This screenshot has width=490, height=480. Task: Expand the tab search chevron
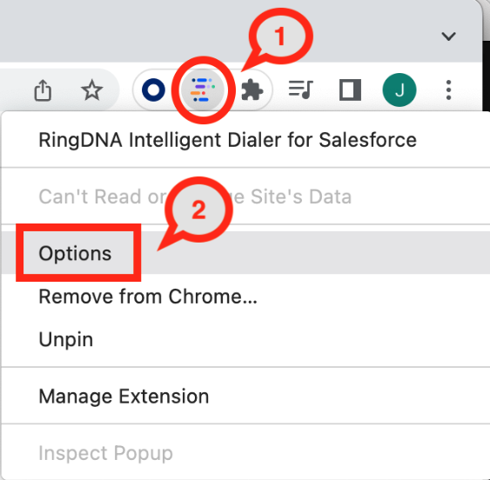click(x=448, y=37)
